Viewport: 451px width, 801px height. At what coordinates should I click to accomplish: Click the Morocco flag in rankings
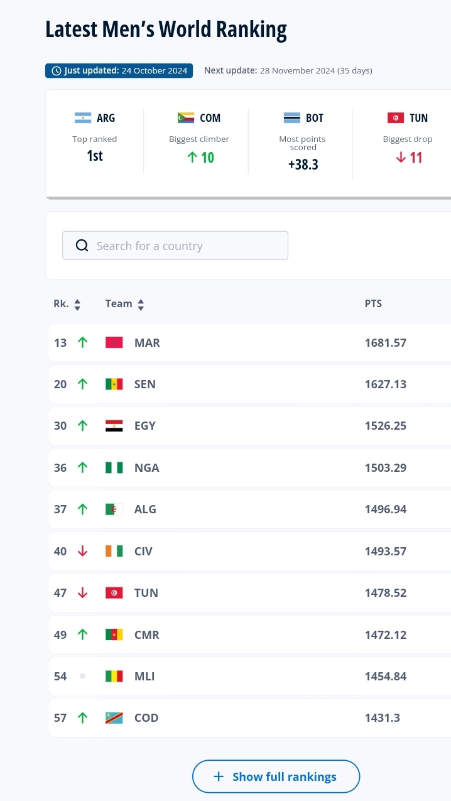coord(114,342)
